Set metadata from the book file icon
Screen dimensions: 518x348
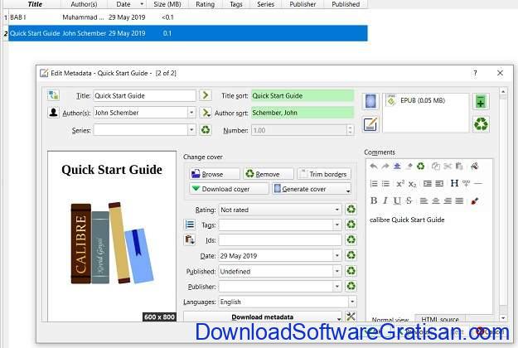coord(370,124)
